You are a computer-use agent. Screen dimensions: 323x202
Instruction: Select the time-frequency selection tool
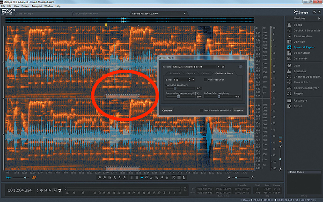(137, 178)
